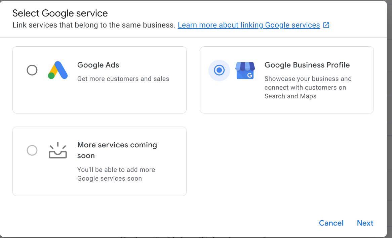Click the external-link icon after the Learn more link

click(326, 25)
